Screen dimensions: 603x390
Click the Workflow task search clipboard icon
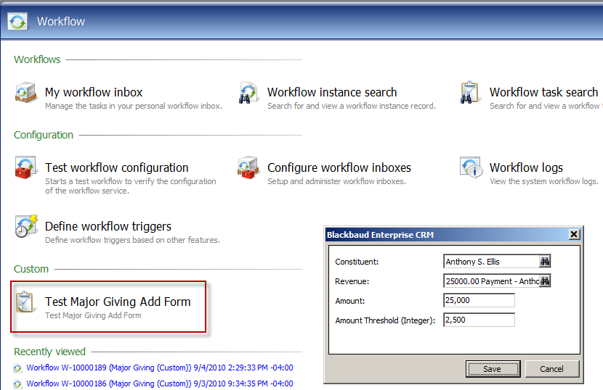[469, 93]
